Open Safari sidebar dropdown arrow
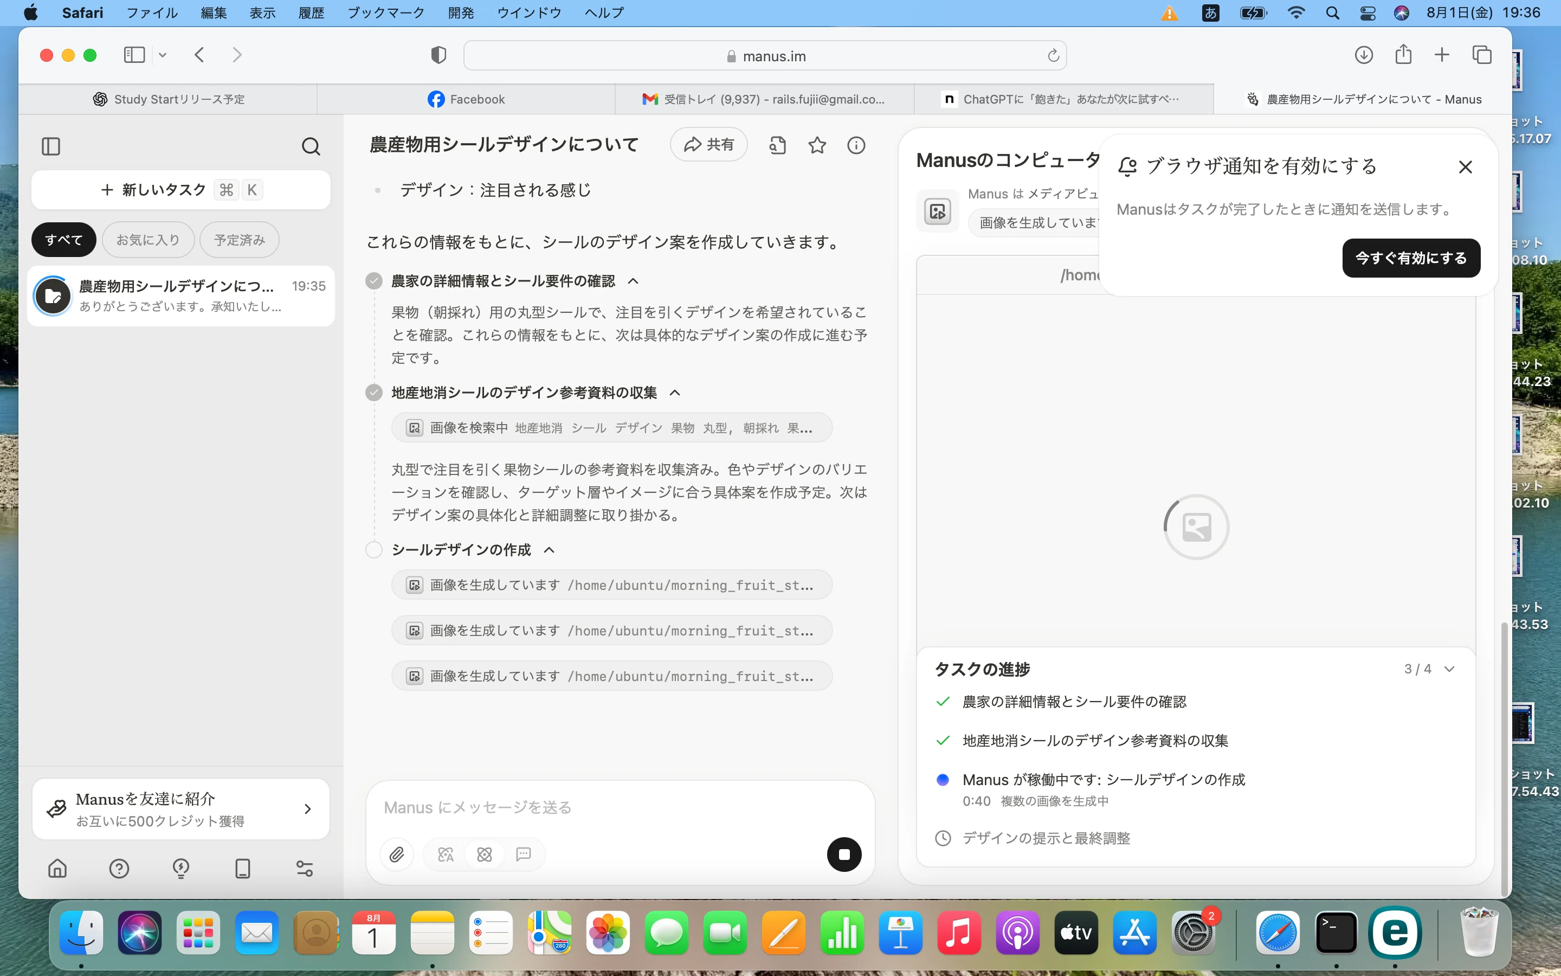This screenshot has width=1561, height=976. tap(163, 55)
